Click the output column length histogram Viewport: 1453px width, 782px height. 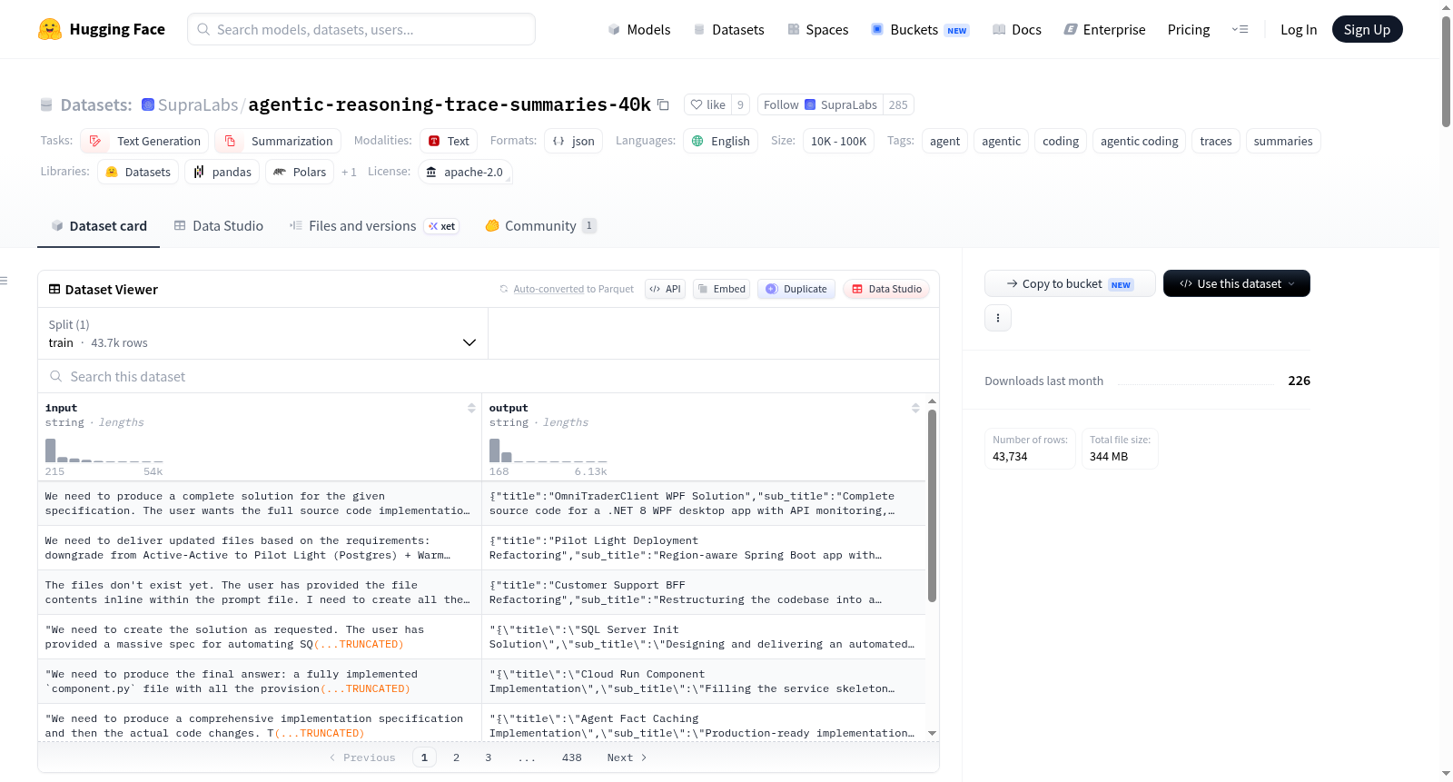click(x=548, y=450)
